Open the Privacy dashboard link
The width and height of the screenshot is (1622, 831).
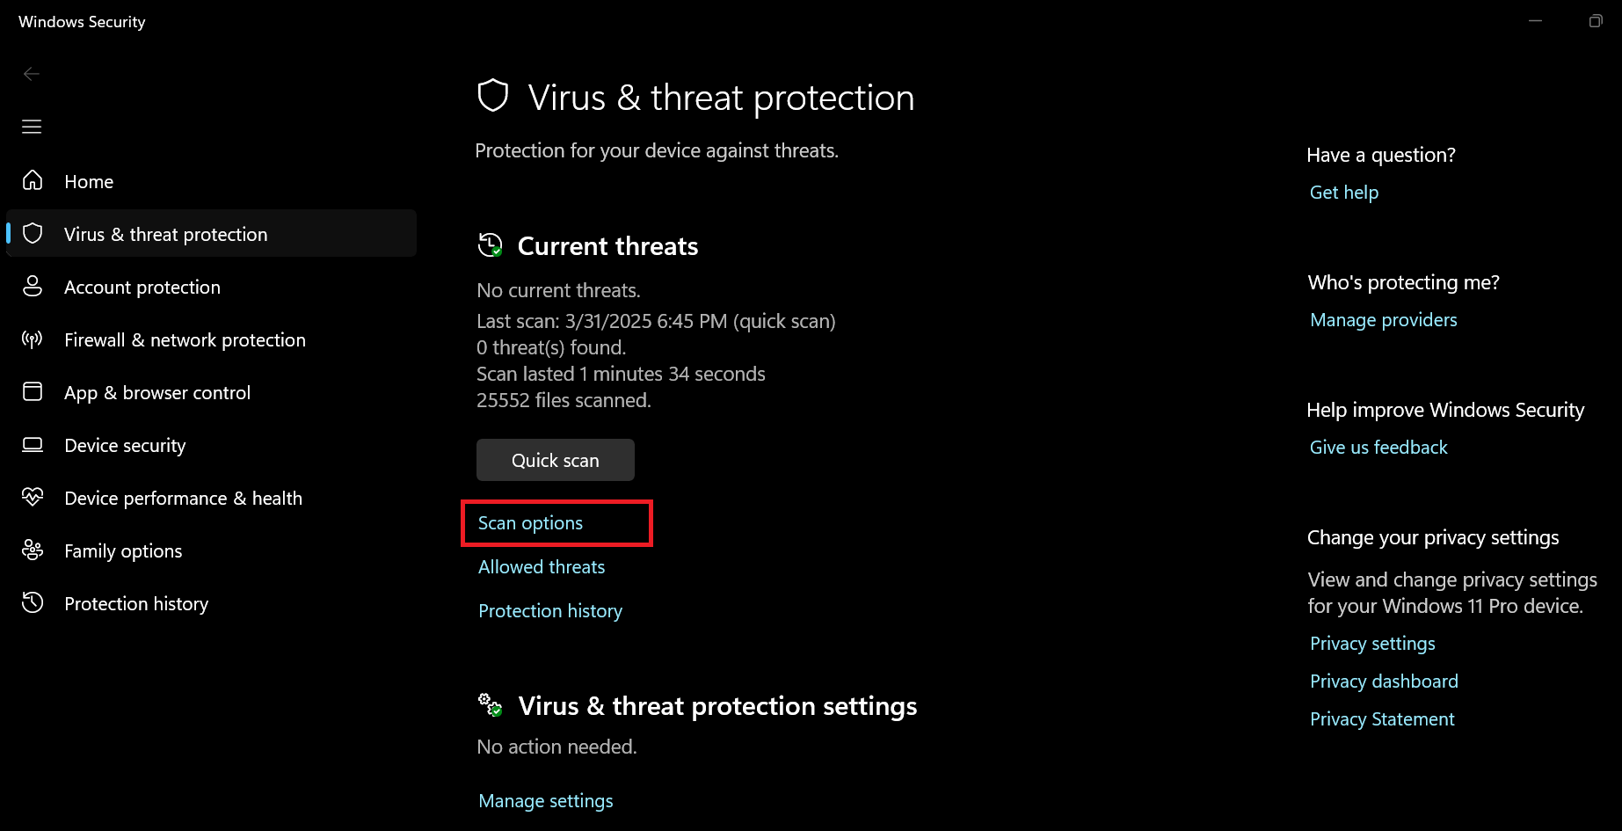[1384, 682]
